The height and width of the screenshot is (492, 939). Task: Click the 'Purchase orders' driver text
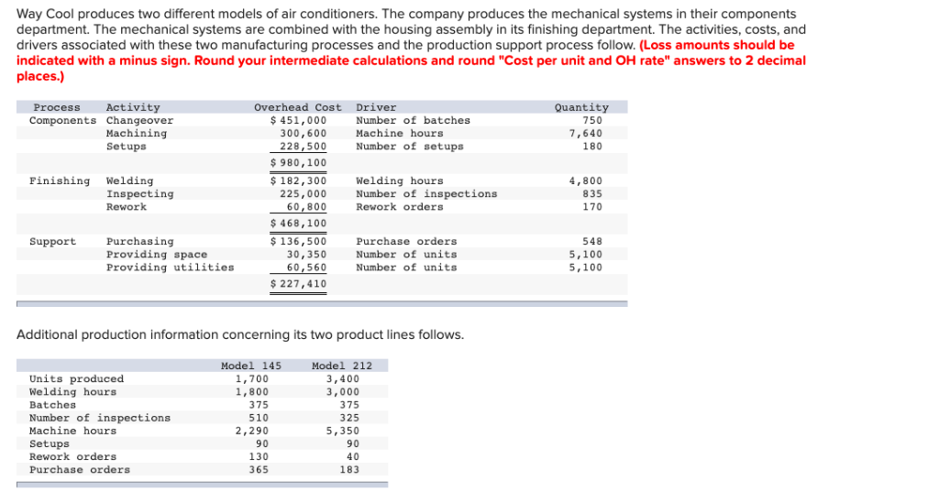(406, 241)
